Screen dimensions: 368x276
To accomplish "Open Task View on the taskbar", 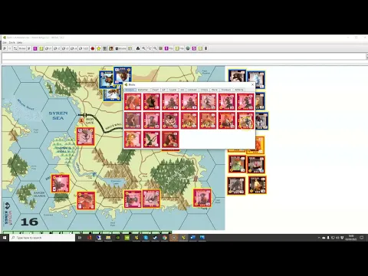I will (80, 238).
